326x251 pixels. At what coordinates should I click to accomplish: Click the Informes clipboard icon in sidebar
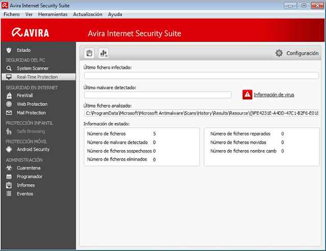click(9, 185)
